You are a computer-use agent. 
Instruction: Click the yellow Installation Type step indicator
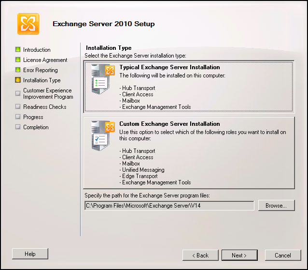coord(18,80)
